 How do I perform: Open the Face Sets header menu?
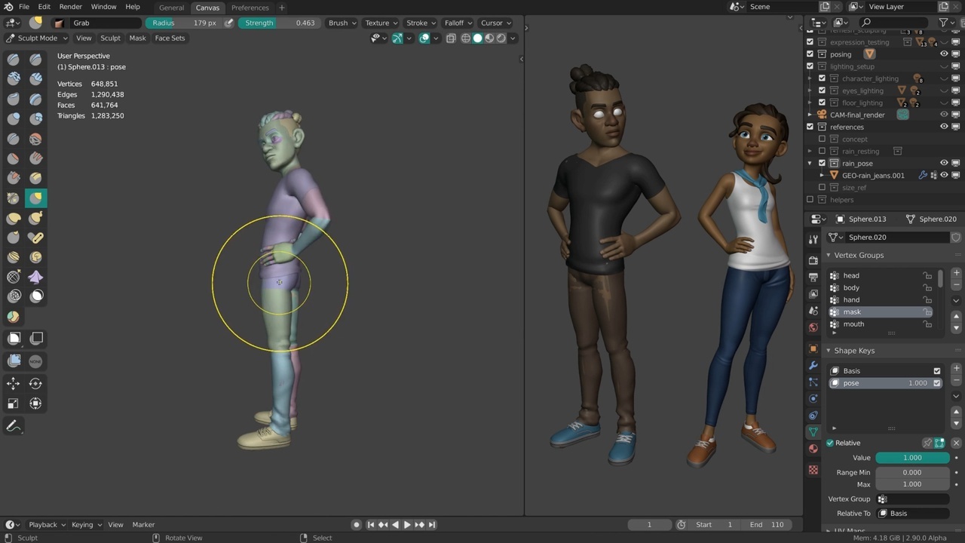tap(170, 38)
